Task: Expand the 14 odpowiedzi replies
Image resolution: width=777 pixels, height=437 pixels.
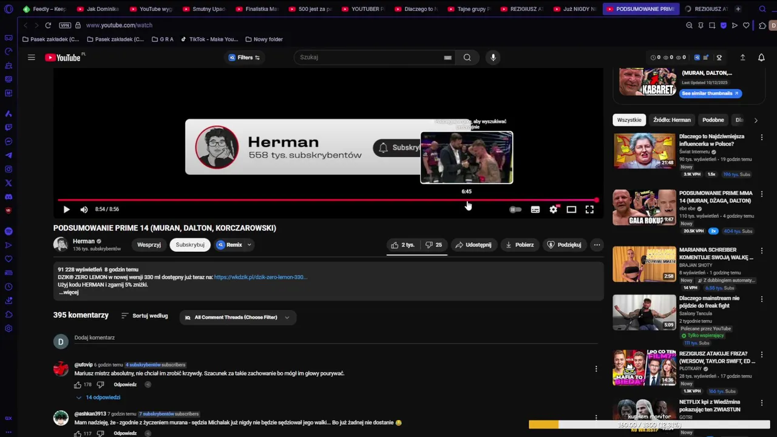Action: 98,398
